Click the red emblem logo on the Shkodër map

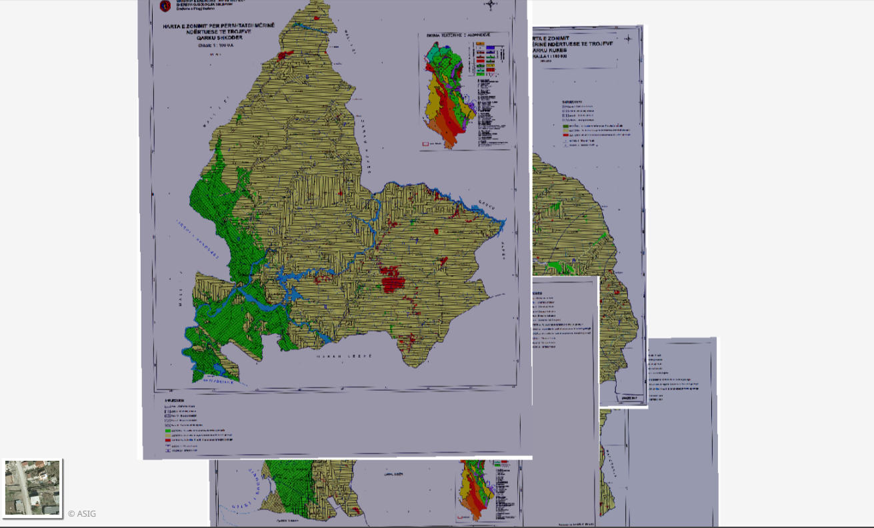pos(165,6)
